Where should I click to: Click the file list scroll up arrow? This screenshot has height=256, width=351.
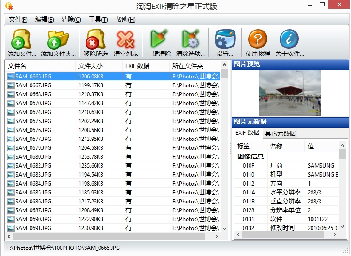tap(224, 65)
